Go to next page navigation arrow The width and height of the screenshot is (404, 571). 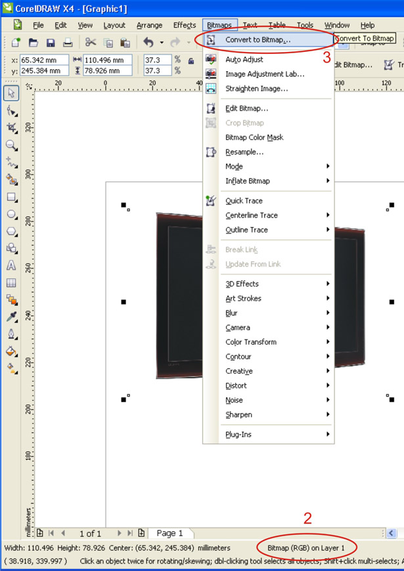[119, 533]
